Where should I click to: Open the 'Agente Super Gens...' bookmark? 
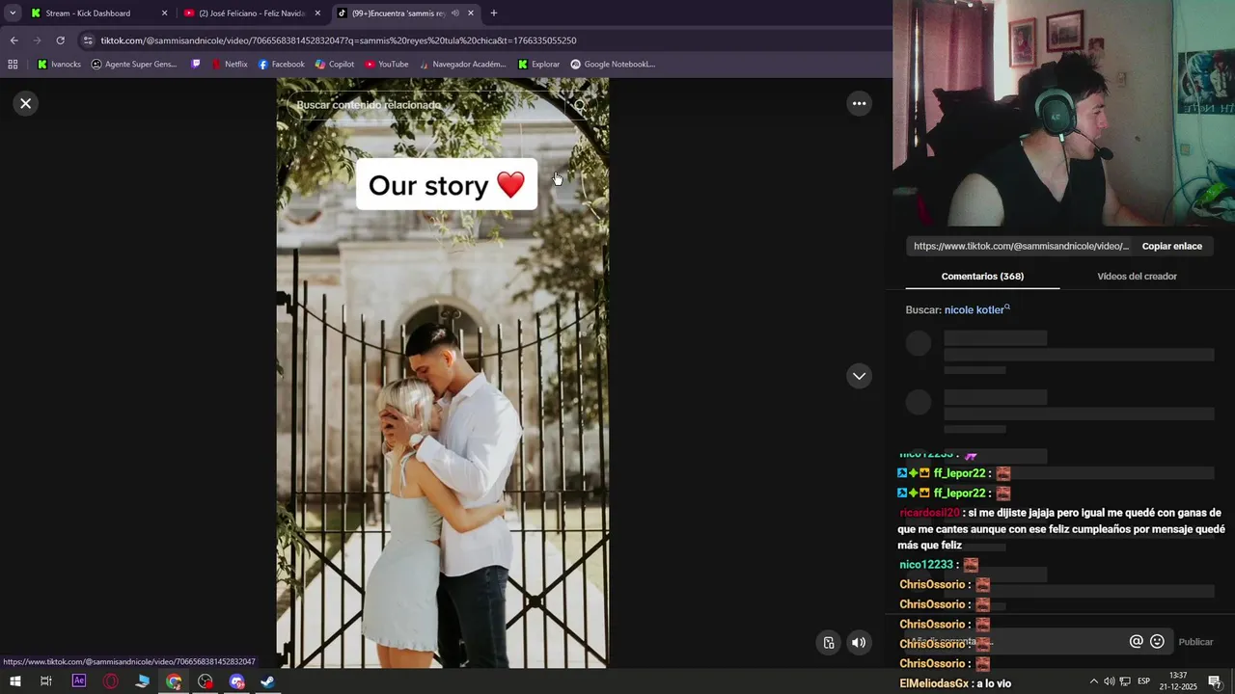coord(134,65)
